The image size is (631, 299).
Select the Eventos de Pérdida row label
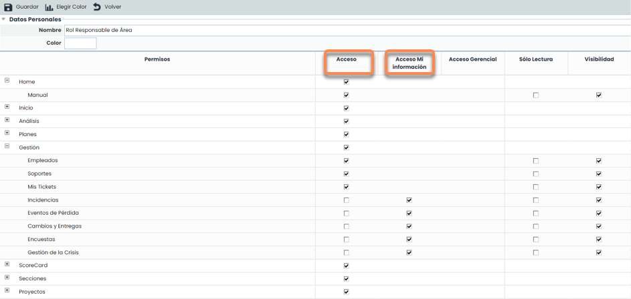(53, 213)
